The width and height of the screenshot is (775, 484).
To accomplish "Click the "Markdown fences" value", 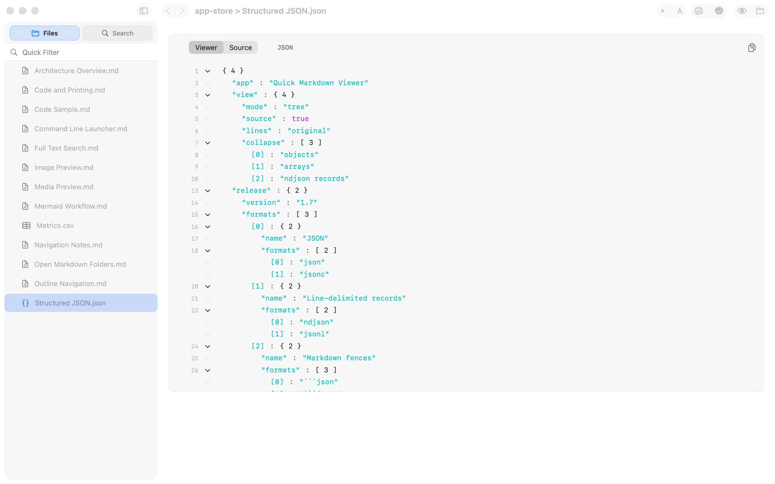I will point(339,358).
